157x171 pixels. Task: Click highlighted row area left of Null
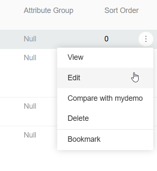[x=11, y=39]
